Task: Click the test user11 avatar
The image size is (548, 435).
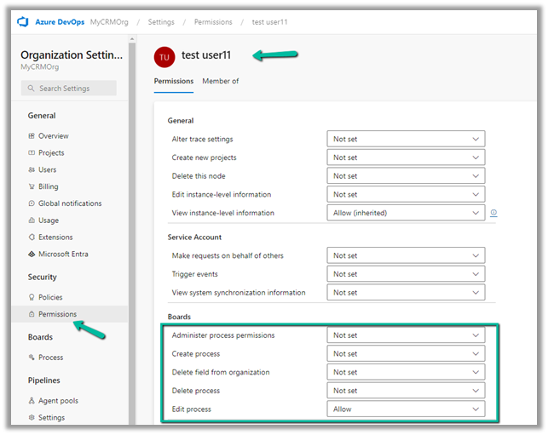Action: [164, 57]
